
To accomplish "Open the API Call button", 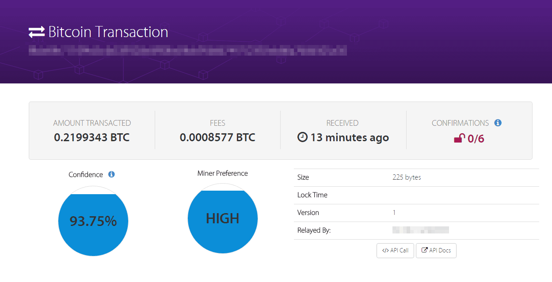I will point(395,251).
